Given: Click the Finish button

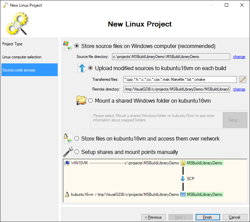Looking at the screenshot, I should coord(208,217).
